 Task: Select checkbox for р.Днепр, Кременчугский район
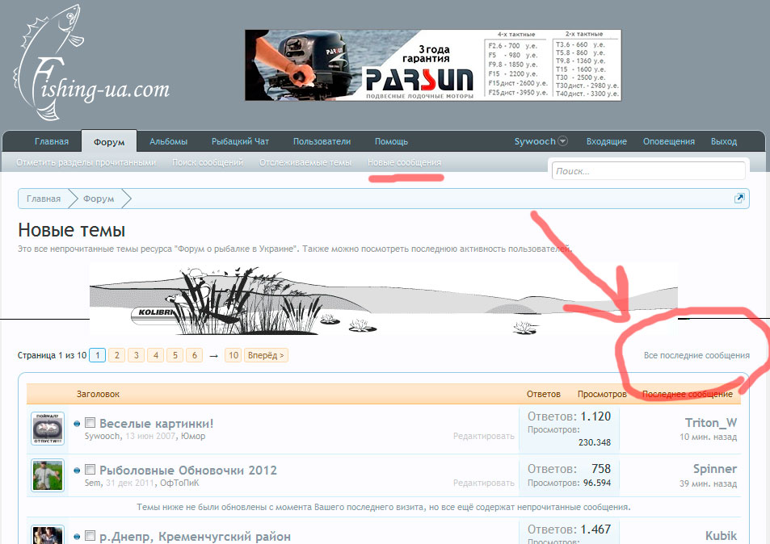pyautogui.click(x=90, y=536)
